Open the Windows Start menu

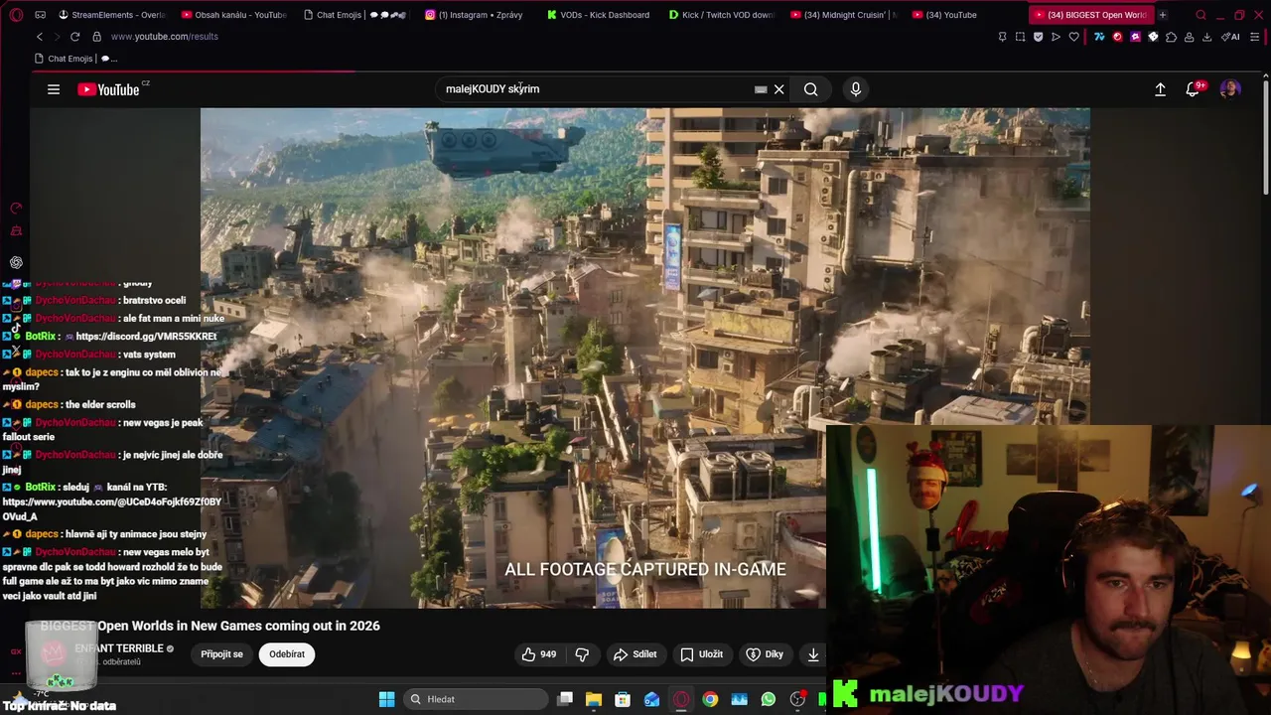387,699
